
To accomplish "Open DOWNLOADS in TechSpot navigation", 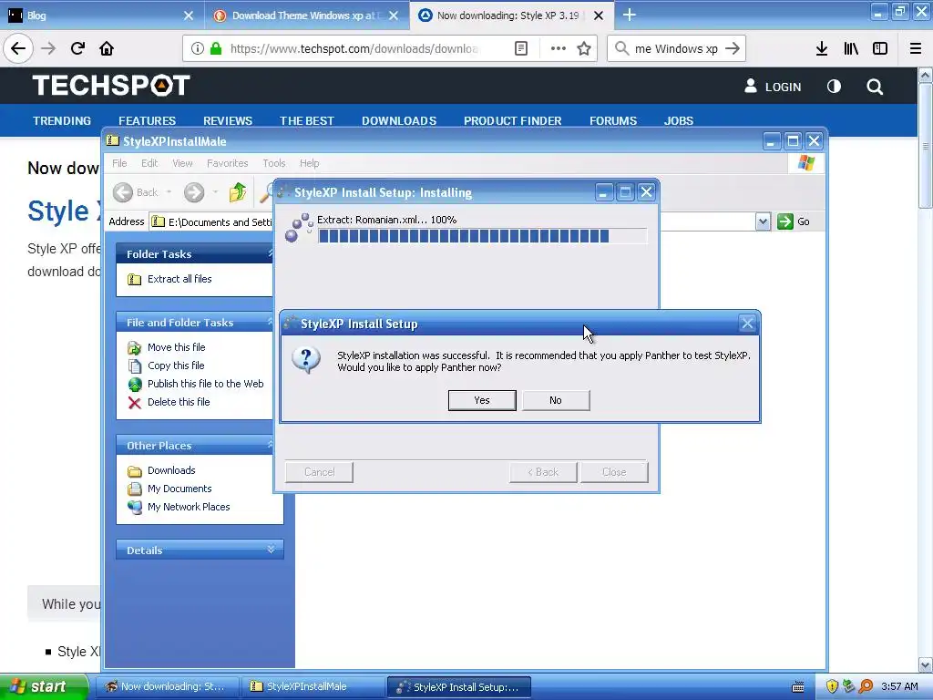I will [x=399, y=121].
